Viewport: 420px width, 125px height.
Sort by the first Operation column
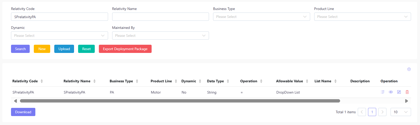click(261, 81)
